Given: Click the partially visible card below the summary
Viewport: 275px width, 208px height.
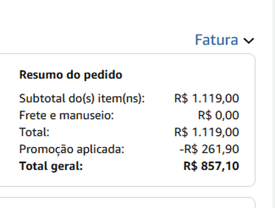Looking at the screenshot, I should tap(125, 203).
